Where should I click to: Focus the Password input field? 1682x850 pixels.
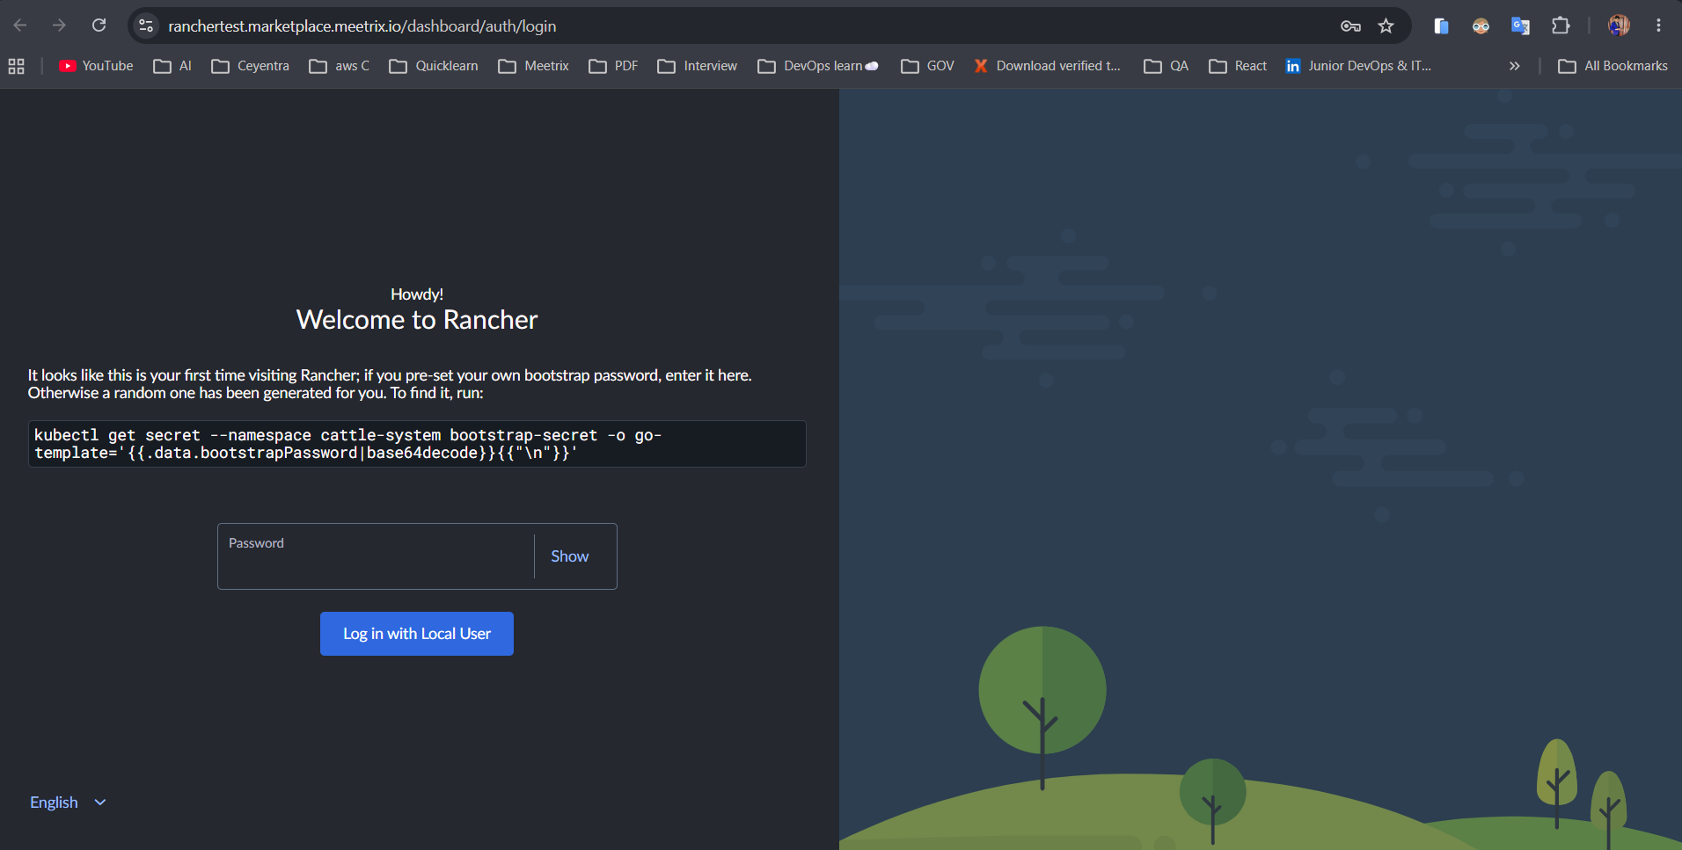[x=376, y=556]
